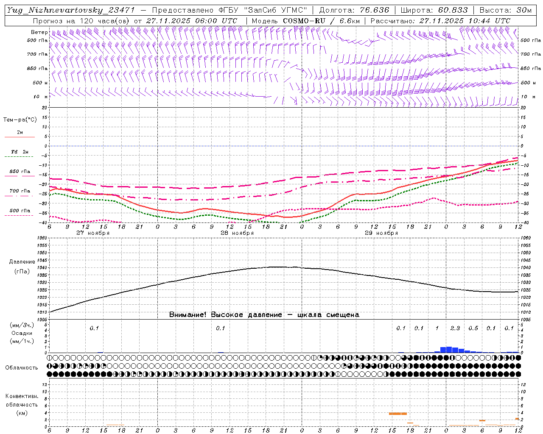
Task: Click the forecast header Прогноз на 120 часа(ов)
Action: click(x=81, y=21)
